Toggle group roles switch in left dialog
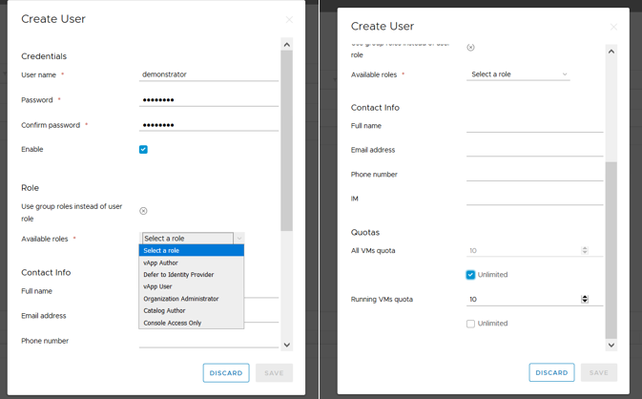The image size is (642, 399). [143, 211]
